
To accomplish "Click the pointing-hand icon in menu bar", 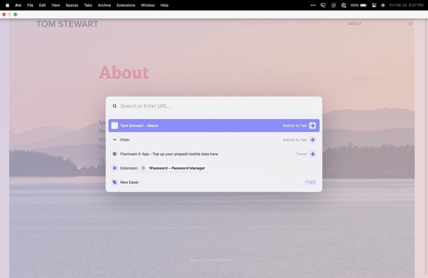I will [323, 5].
